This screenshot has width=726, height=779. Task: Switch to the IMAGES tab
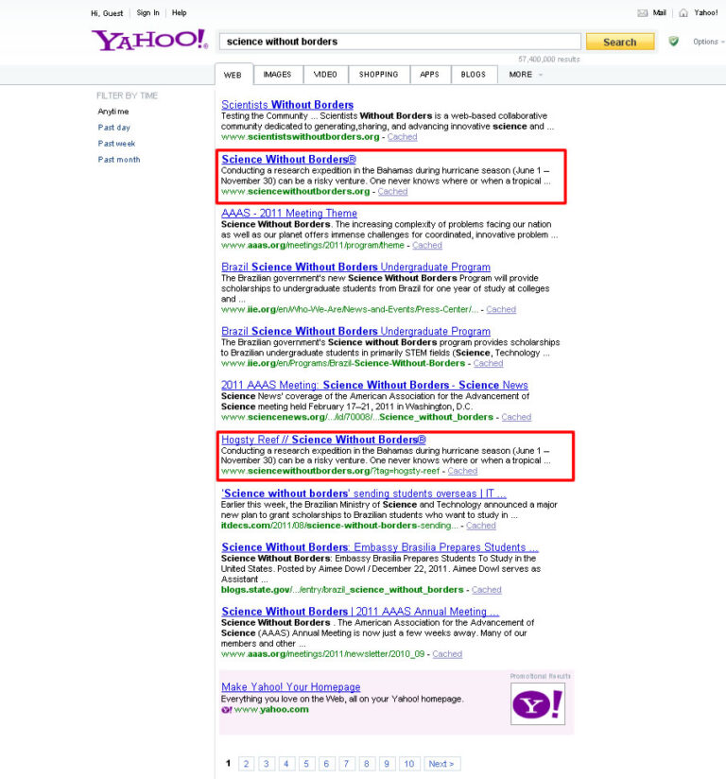pyautogui.click(x=277, y=75)
